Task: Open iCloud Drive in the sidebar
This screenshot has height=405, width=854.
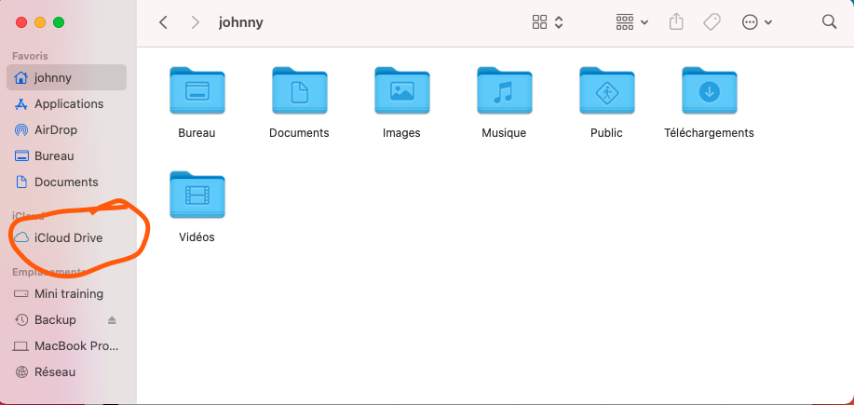Action: (68, 238)
